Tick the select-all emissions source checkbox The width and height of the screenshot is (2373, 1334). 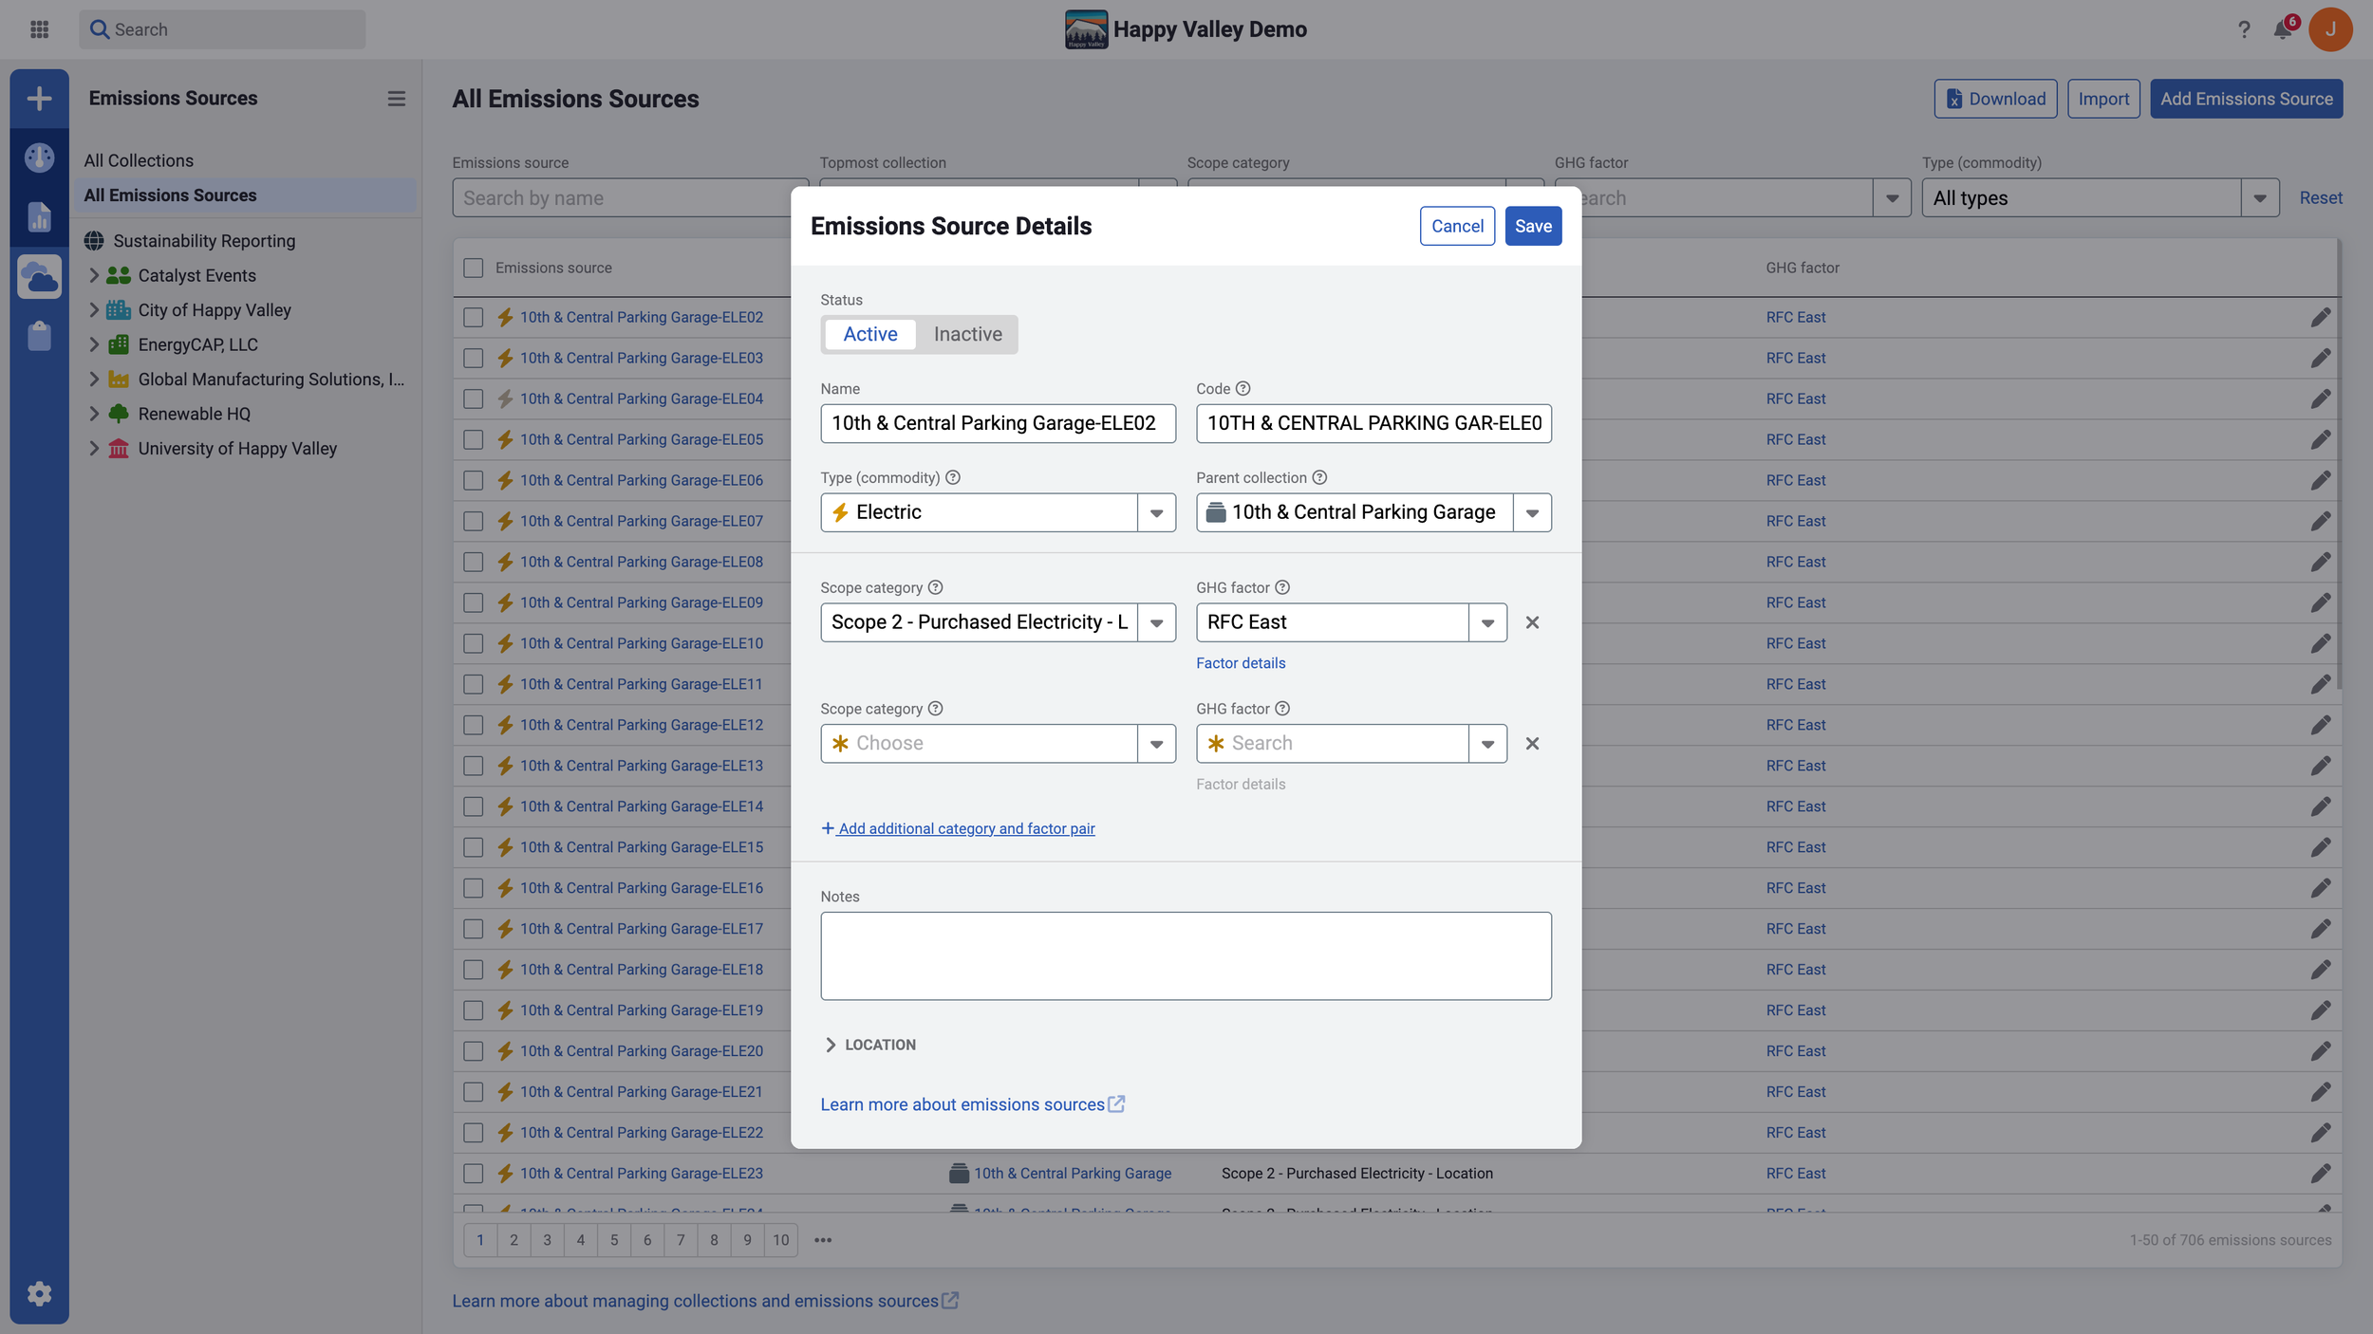click(x=473, y=268)
